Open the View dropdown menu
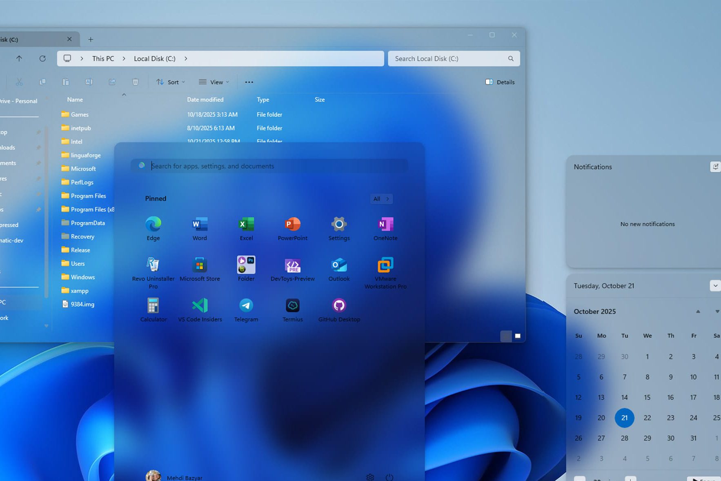Image resolution: width=721 pixels, height=481 pixels. tap(214, 82)
